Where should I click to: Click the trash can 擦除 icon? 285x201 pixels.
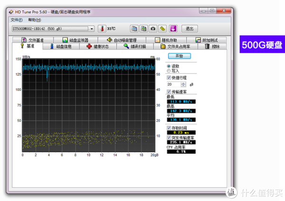pyautogui.click(x=207, y=47)
